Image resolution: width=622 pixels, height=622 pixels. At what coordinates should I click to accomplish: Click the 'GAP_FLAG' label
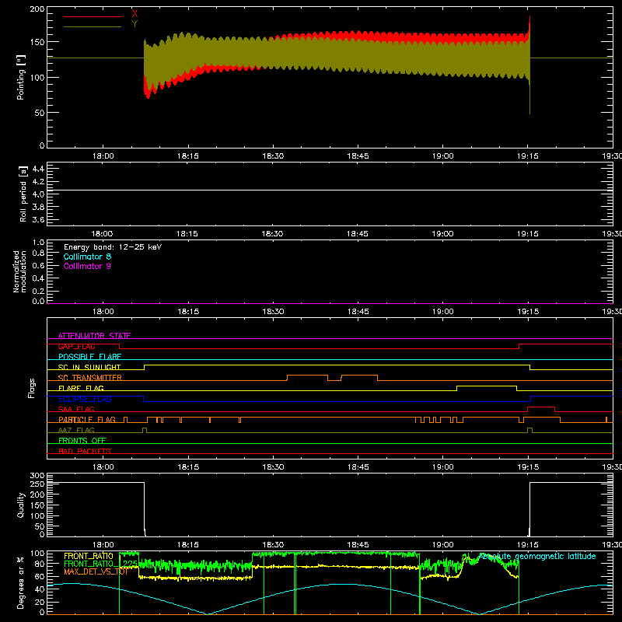[x=76, y=346]
